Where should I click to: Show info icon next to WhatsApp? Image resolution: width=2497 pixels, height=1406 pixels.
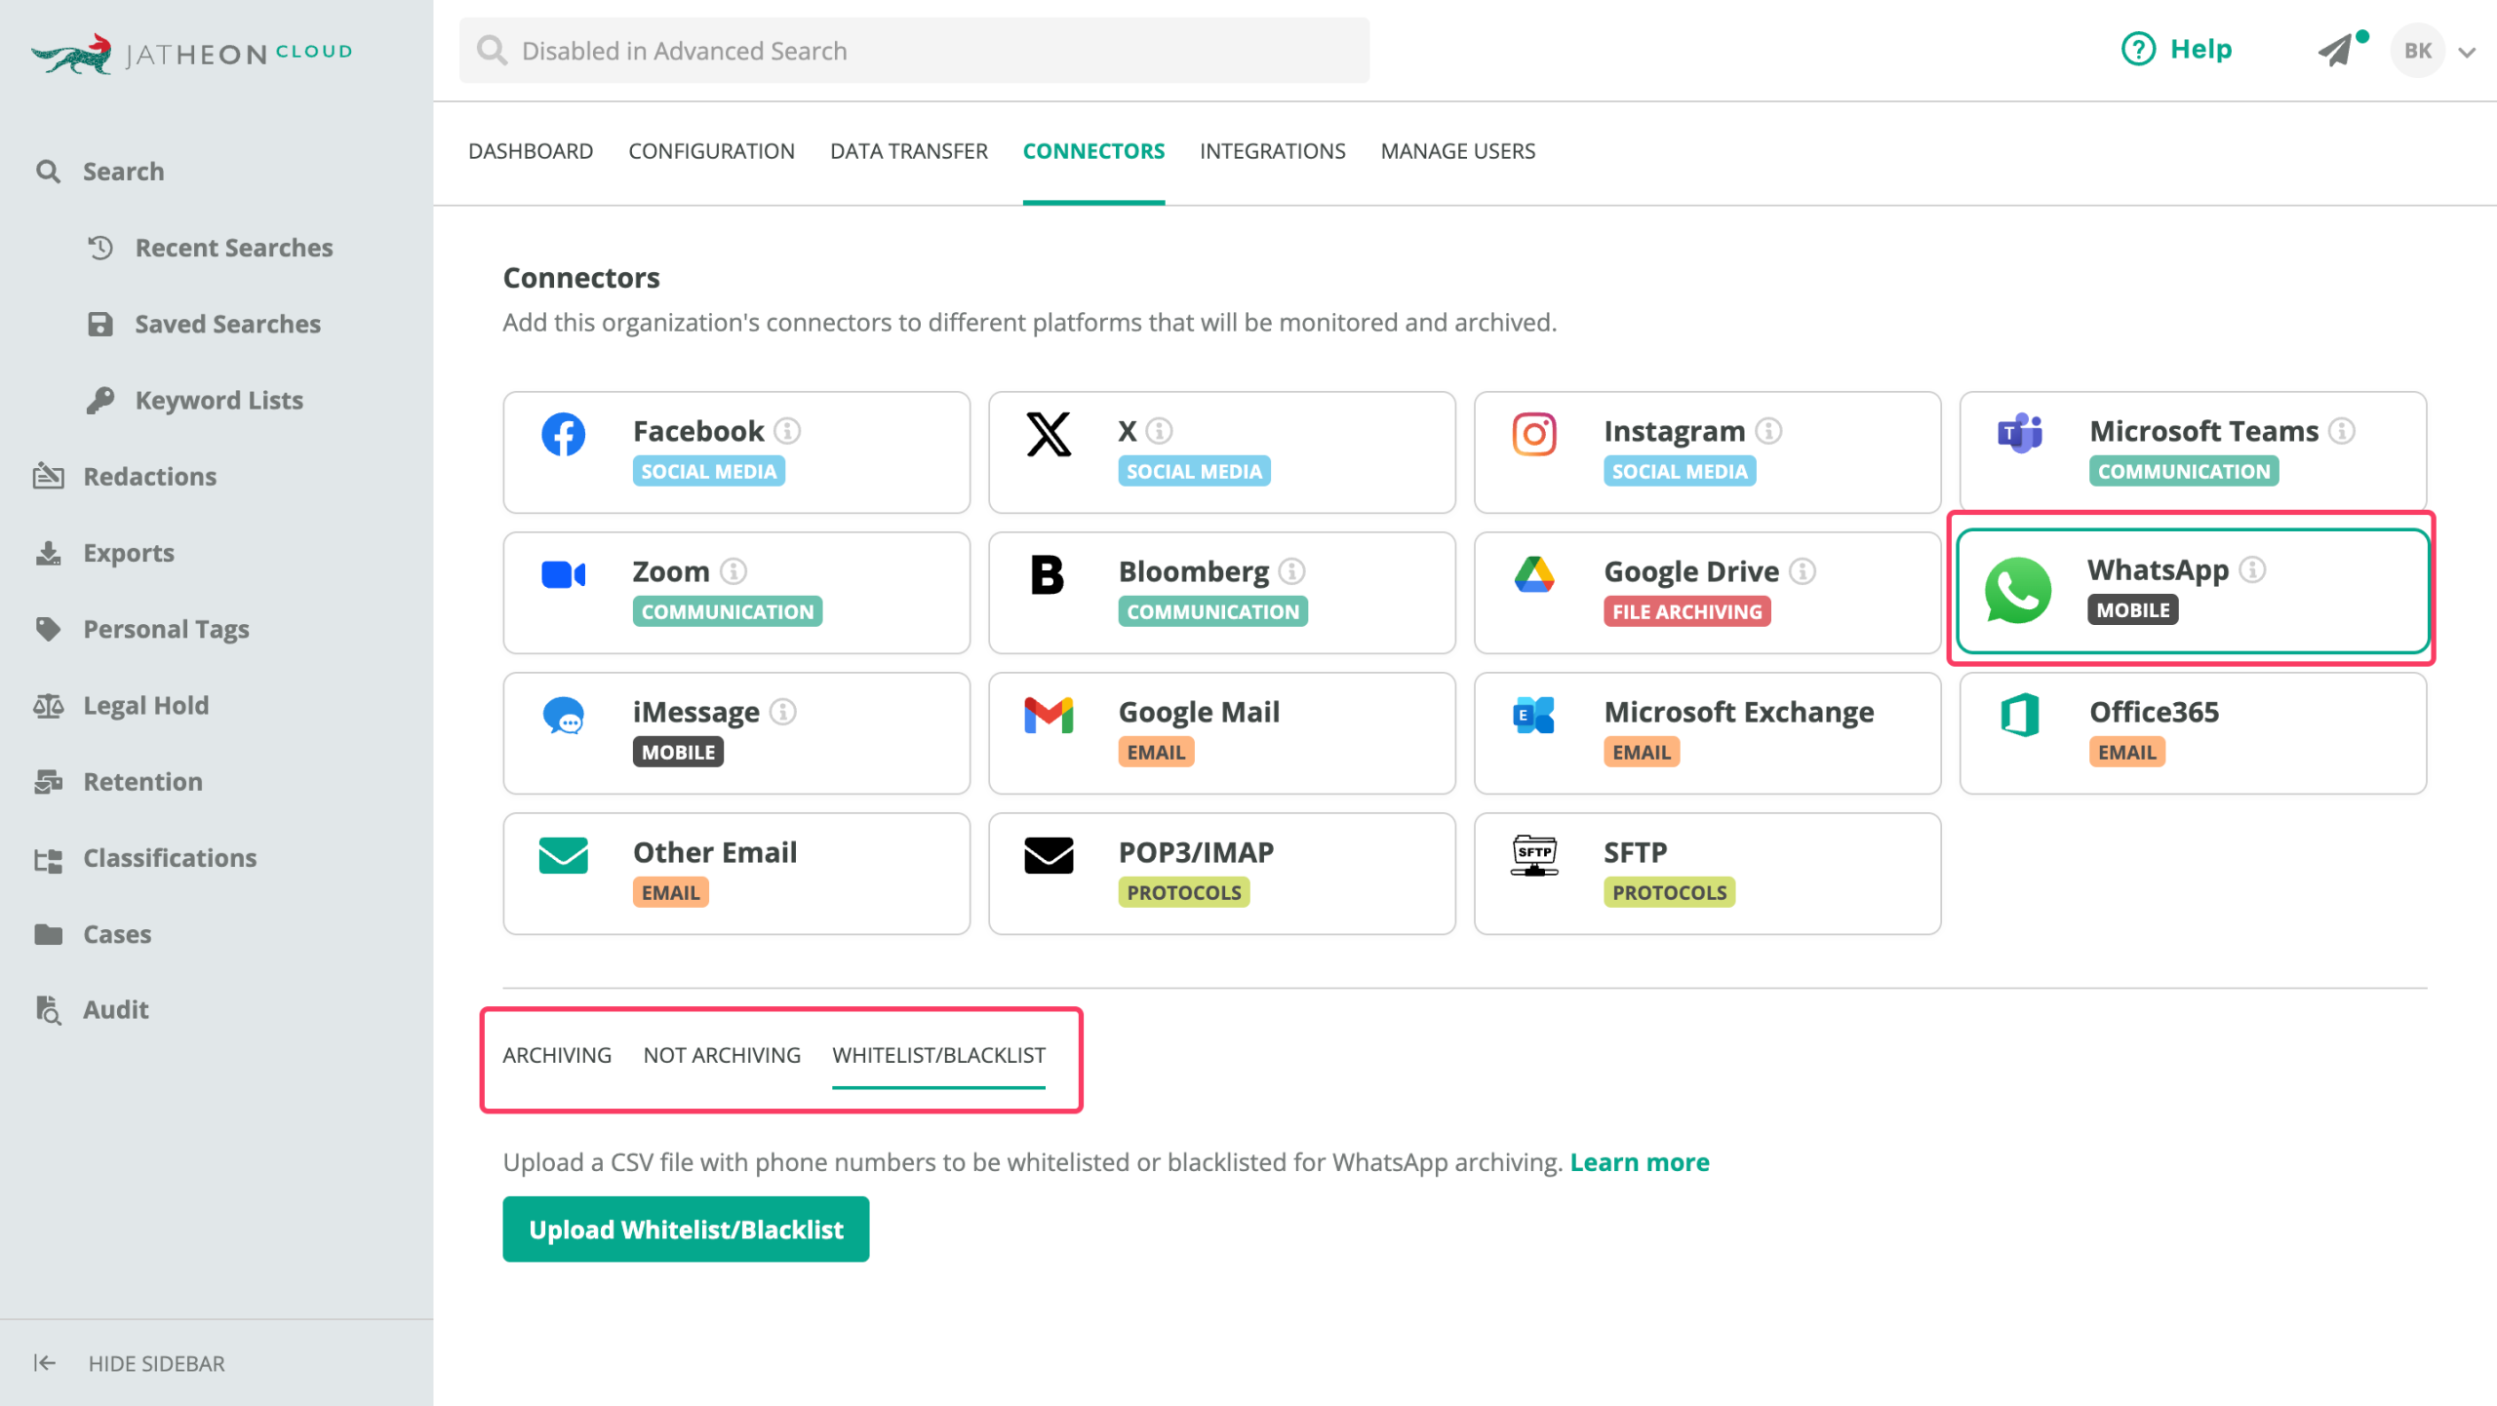coord(2252,569)
